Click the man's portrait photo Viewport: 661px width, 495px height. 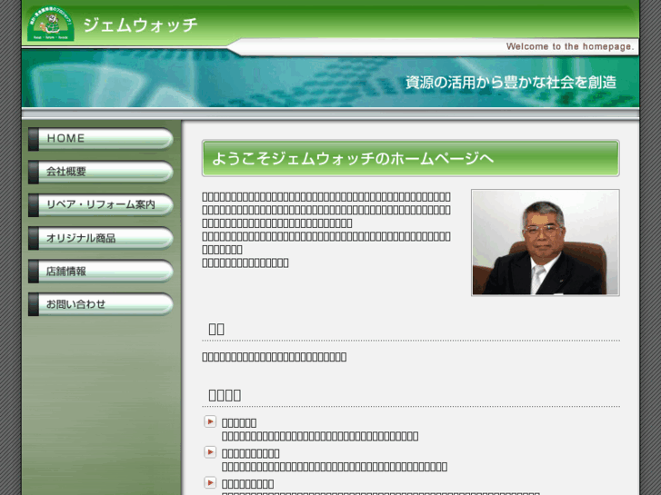(545, 243)
